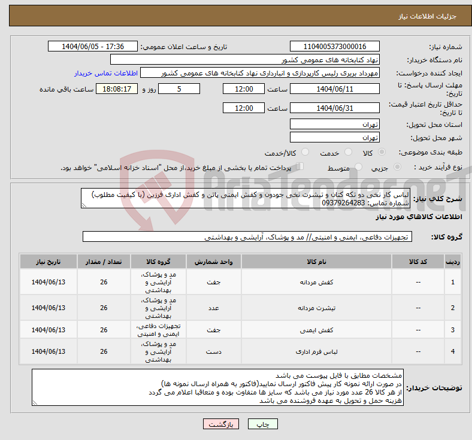The image size is (472, 440).
Task: Click the شماره نیاز field 1104005373000016
Action: click(334, 47)
